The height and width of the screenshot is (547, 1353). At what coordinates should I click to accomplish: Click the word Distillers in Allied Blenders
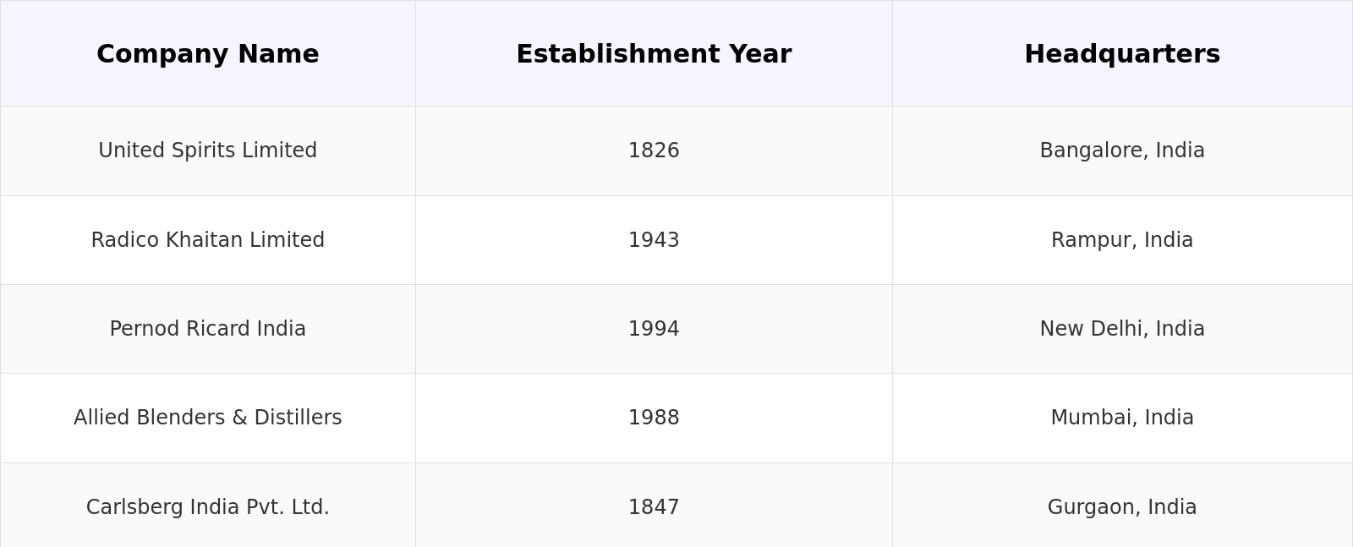pos(300,418)
